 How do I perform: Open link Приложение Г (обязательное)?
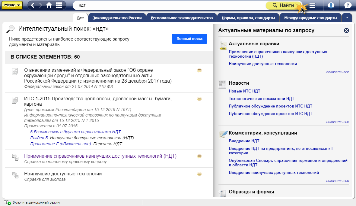point(61,144)
